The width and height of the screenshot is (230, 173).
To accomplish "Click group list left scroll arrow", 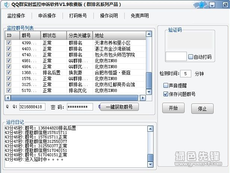I will click(x=7, y=98).
